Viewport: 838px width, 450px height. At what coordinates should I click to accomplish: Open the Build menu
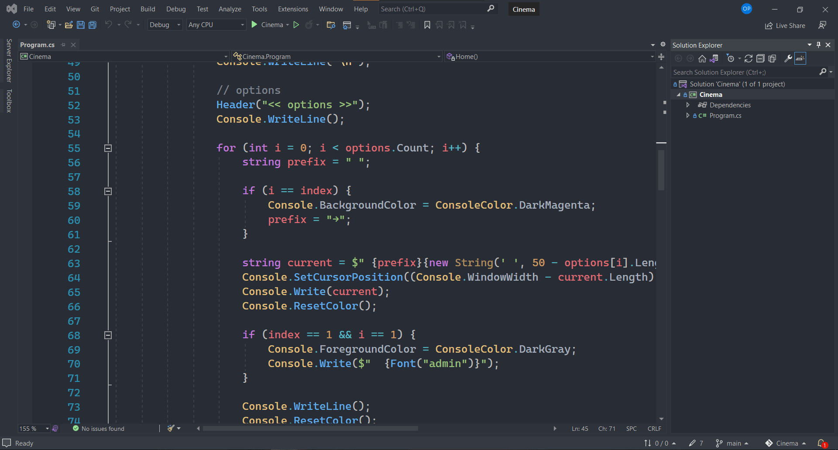tap(148, 9)
